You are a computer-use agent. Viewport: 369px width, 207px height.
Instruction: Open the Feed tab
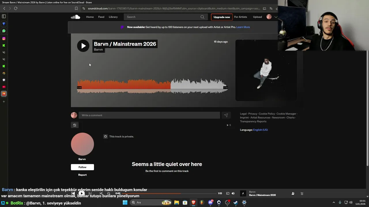click(x=101, y=17)
